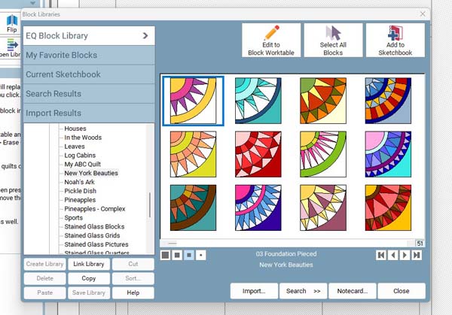The height and width of the screenshot is (315, 452).
Task: Click the Copy button
Action: pos(88,278)
